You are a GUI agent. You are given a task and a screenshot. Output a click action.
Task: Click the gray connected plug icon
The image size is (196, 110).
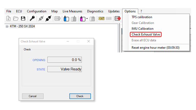(x=41, y=18)
